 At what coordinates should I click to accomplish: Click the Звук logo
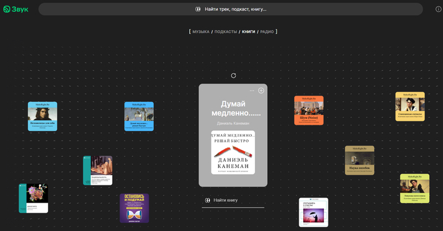coord(16,9)
